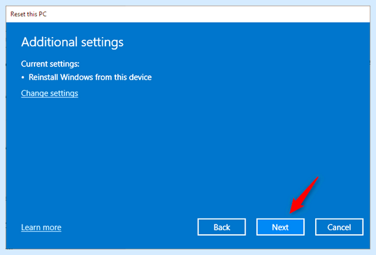Viewport: 376px width, 255px height.
Task: Open the Change settings link
Action: click(50, 93)
